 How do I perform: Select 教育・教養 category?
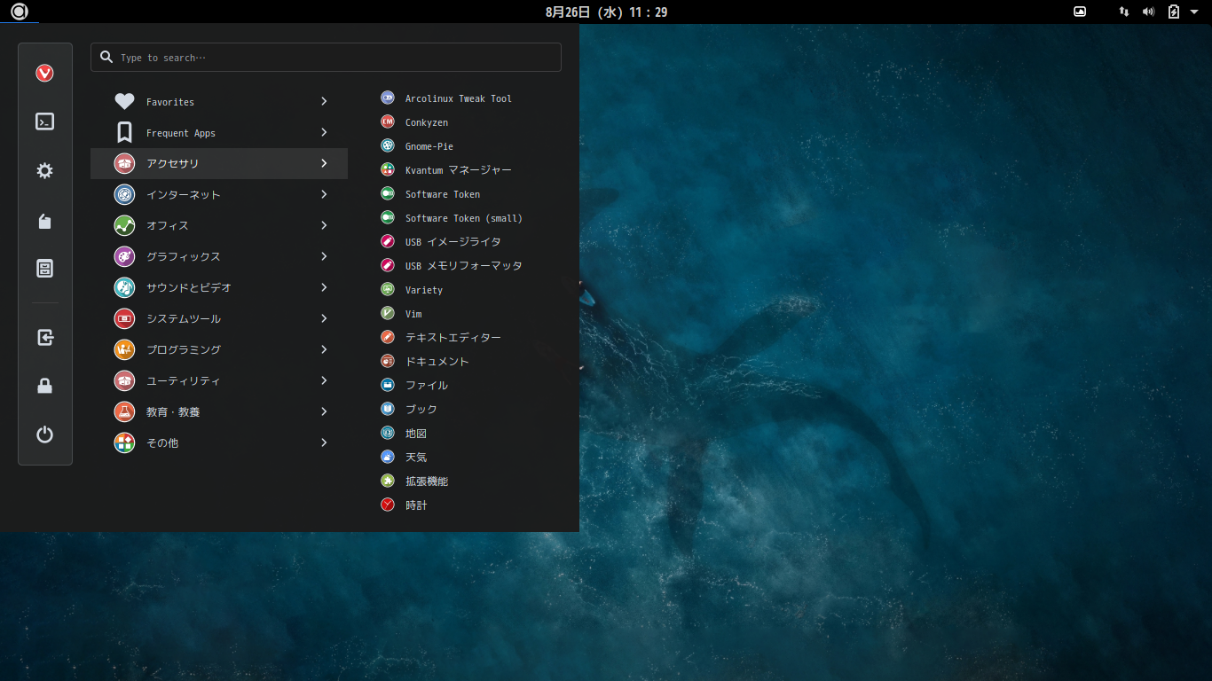219,412
